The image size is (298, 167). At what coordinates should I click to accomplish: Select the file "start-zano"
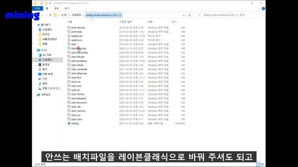pyautogui.click(x=76, y=119)
